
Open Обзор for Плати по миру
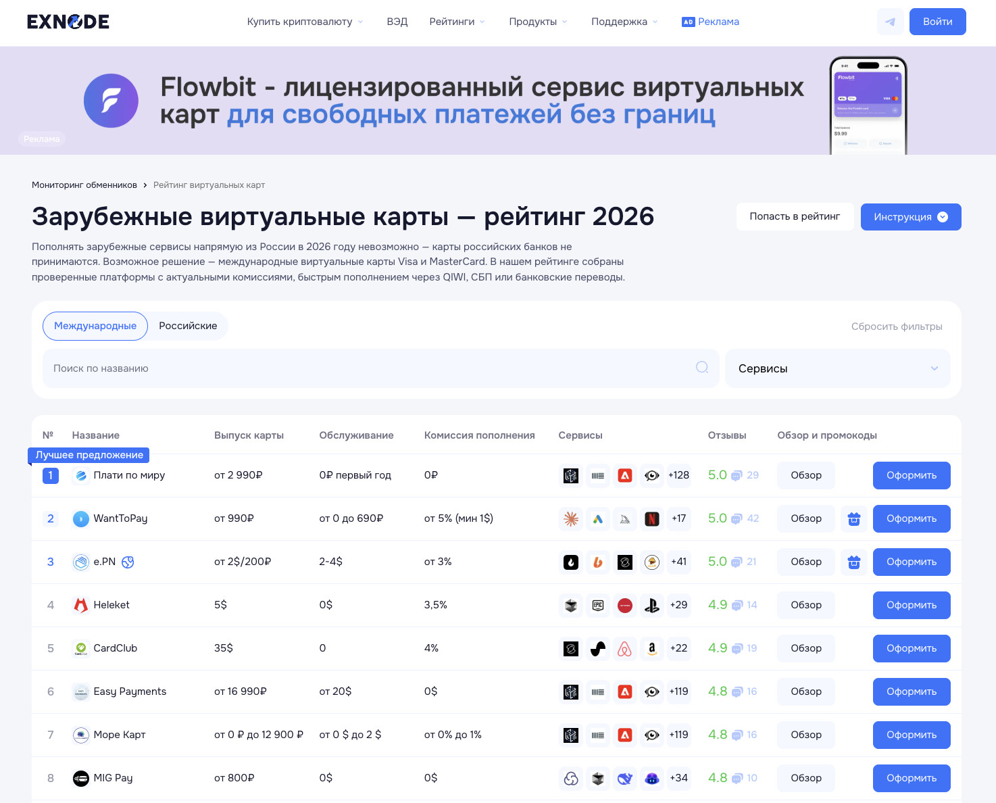point(806,475)
